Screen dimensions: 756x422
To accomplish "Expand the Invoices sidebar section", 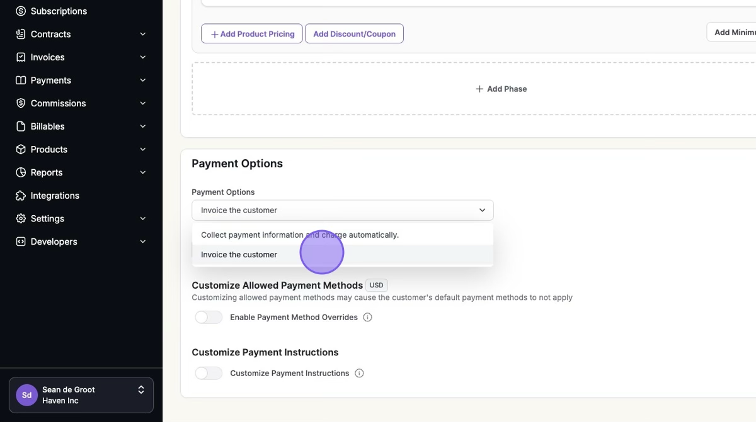I will click(143, 57).
